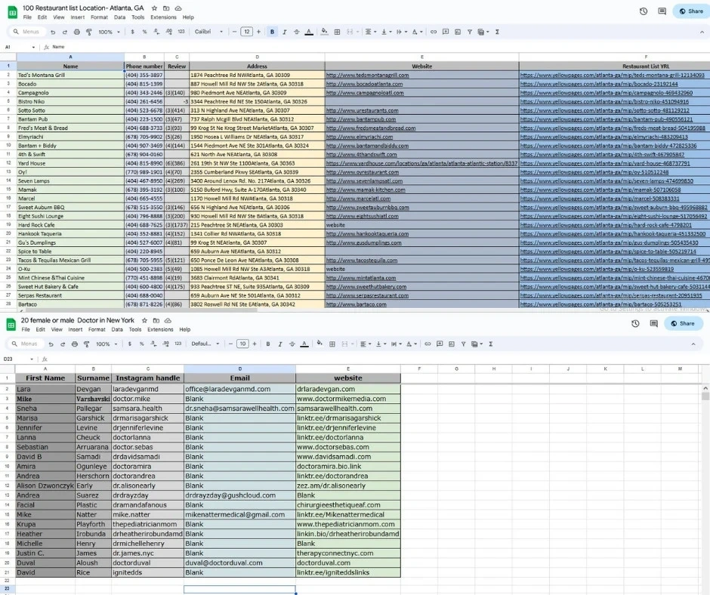Increase decimal places in Restaurant sheet

(x=168, y=32)
